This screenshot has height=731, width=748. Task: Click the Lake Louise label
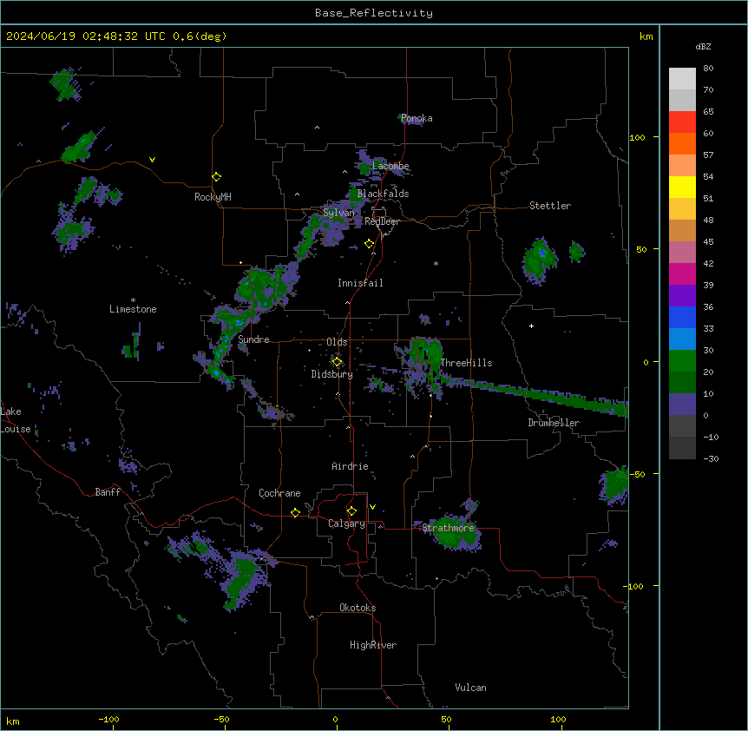coord(16,420)
